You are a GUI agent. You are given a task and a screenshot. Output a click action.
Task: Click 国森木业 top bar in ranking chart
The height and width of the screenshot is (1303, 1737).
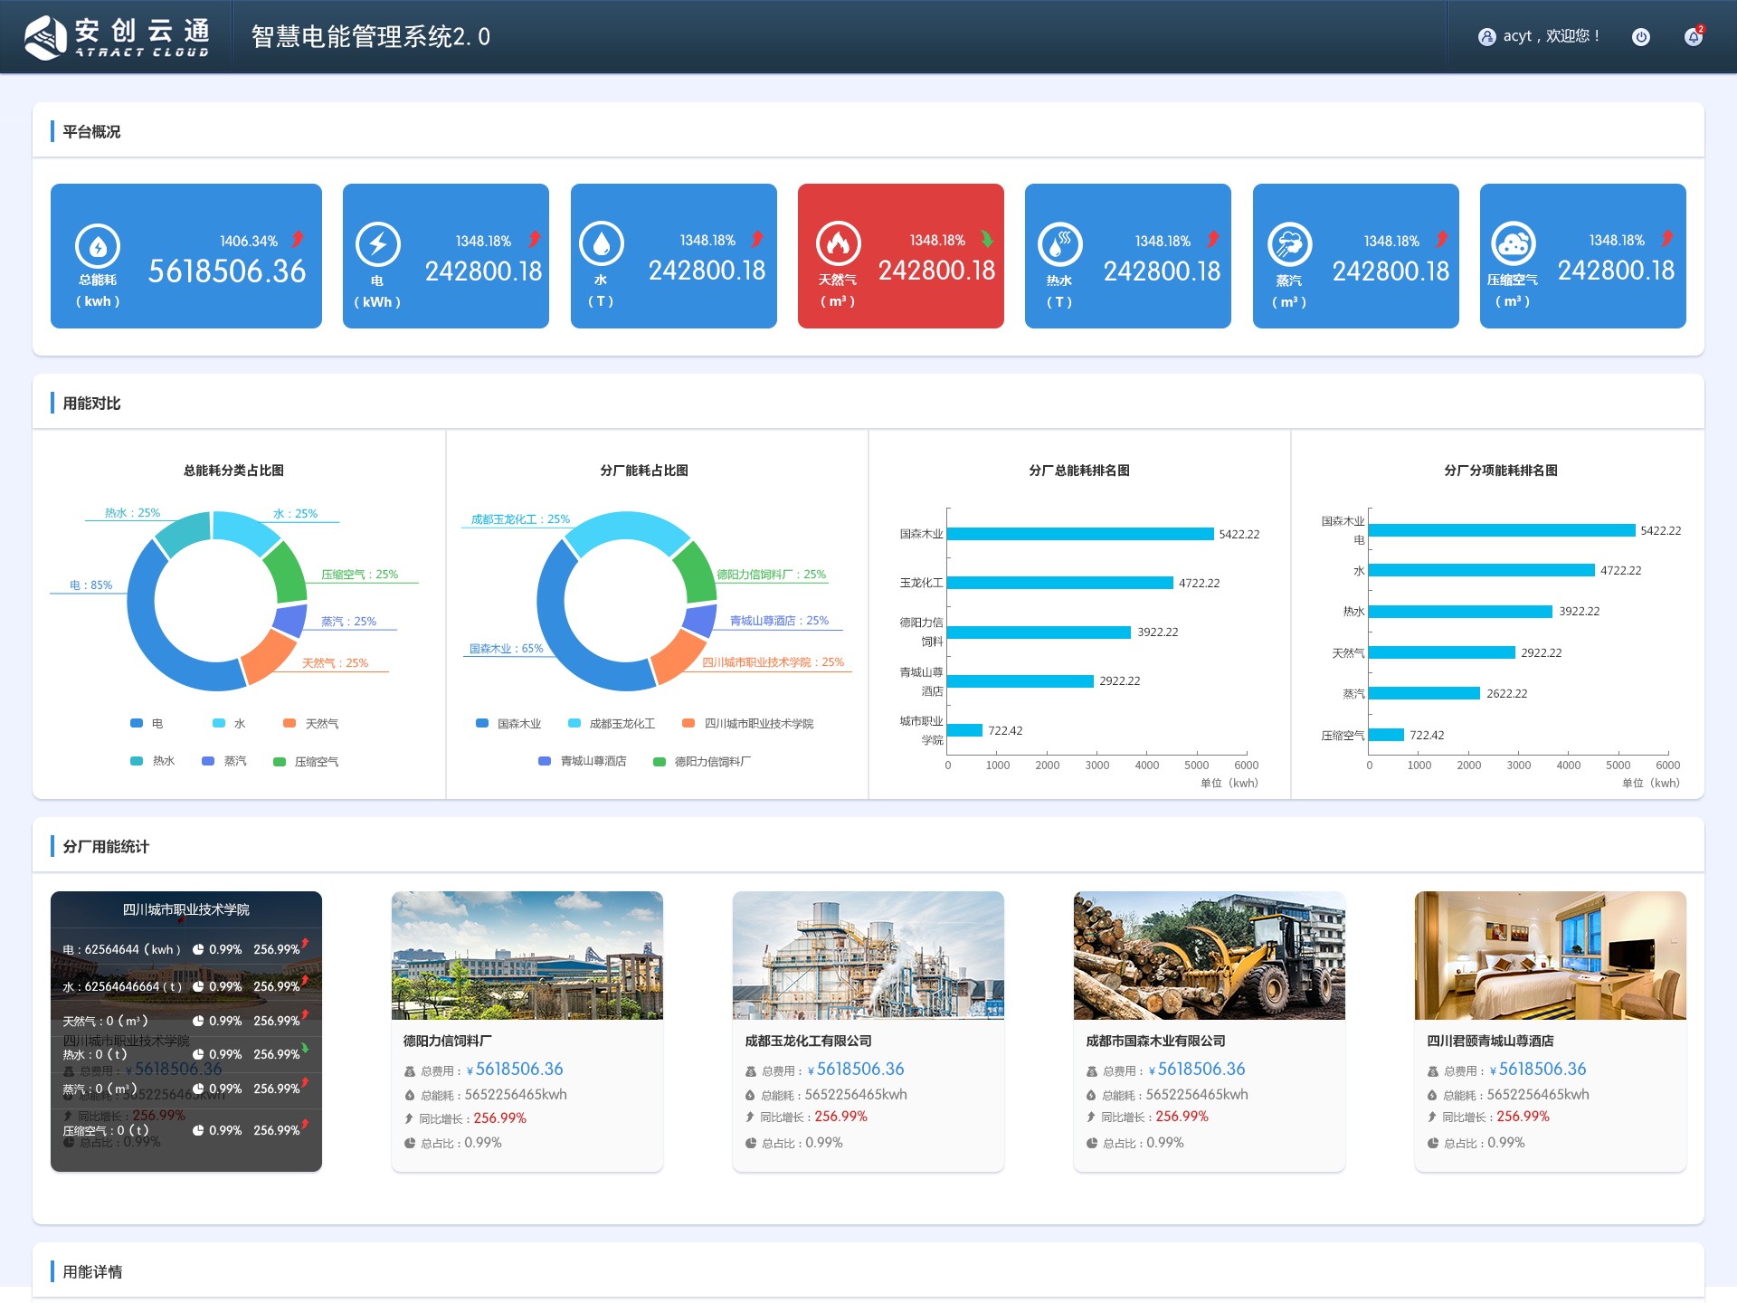coord(1079,534)
